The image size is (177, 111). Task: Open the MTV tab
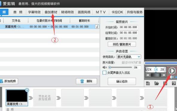101,12
